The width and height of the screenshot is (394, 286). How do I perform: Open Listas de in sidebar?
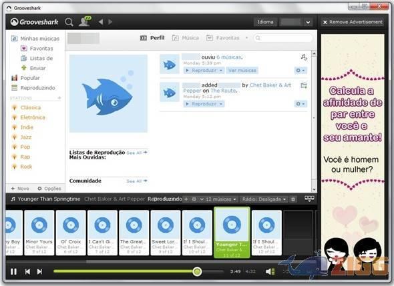(x=37, y=58)
